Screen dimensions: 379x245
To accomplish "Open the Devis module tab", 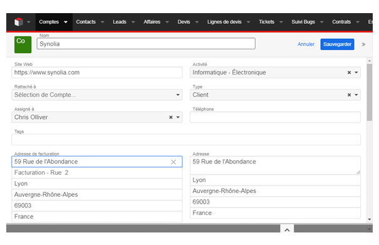I will 184,22.
